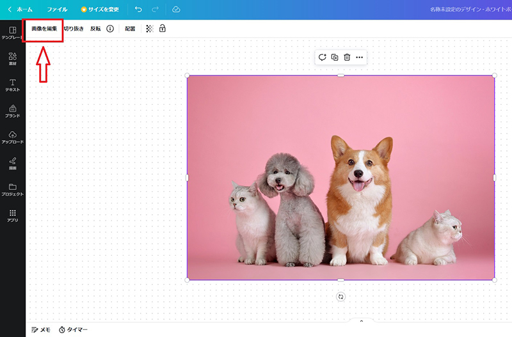Open the ブランド brand panel
The image size is (512, 337).
(12, 111)
